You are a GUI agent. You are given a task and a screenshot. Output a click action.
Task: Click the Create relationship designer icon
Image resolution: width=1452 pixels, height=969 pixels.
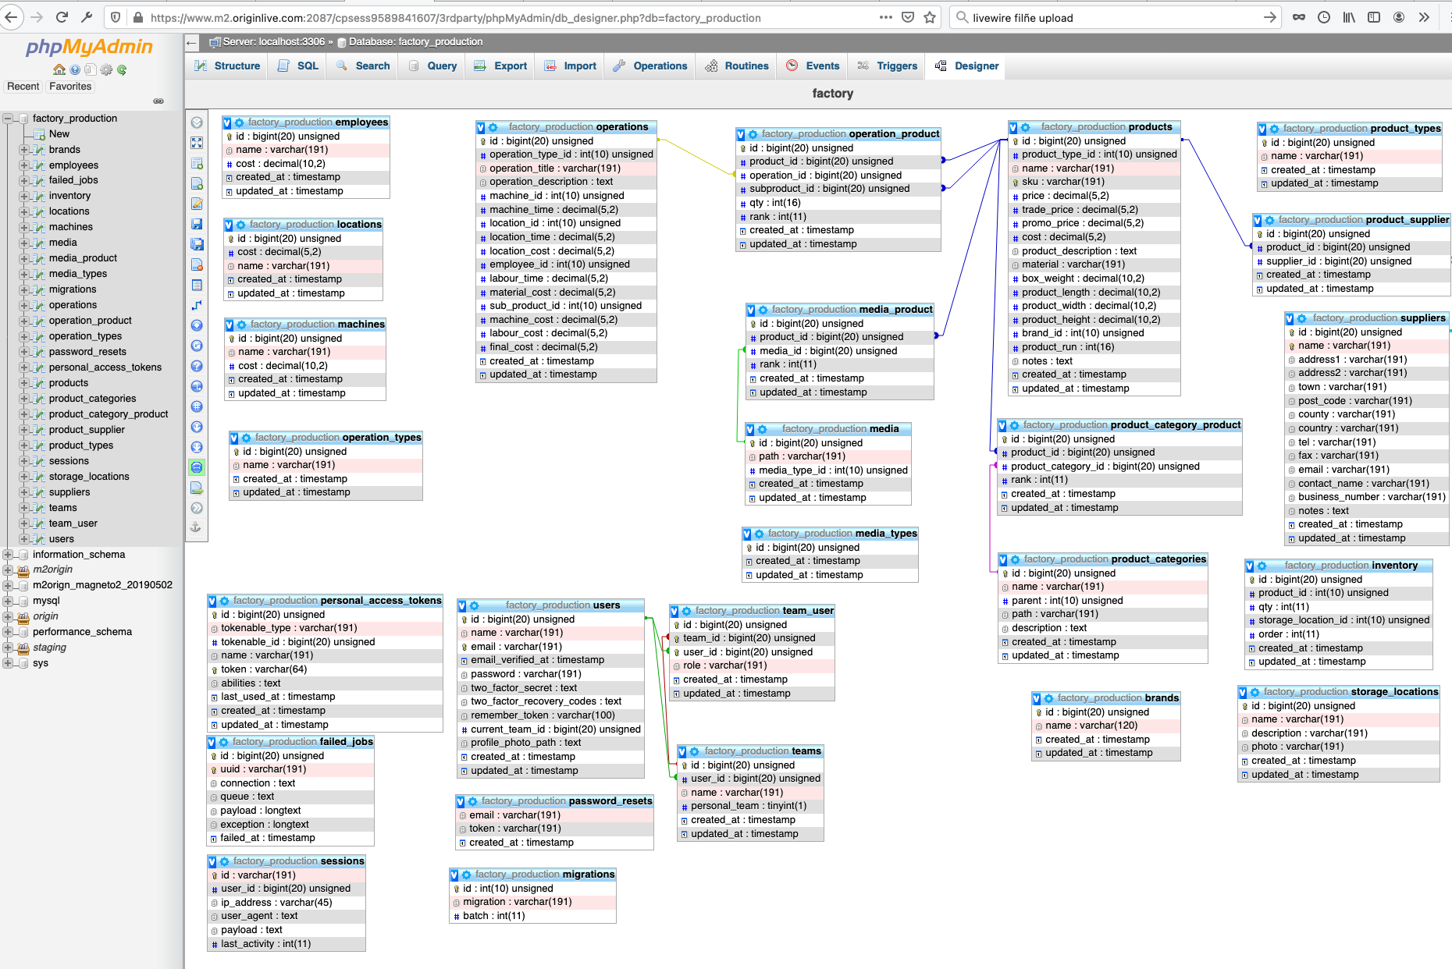tap(197, 305)
